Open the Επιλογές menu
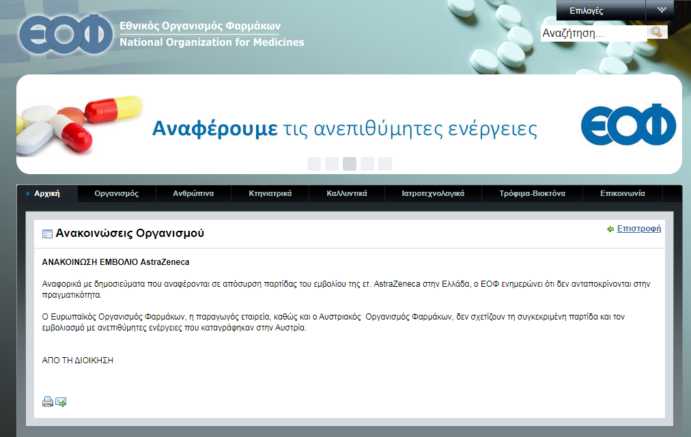Screen dimensions: 691x437 (586, 10)
